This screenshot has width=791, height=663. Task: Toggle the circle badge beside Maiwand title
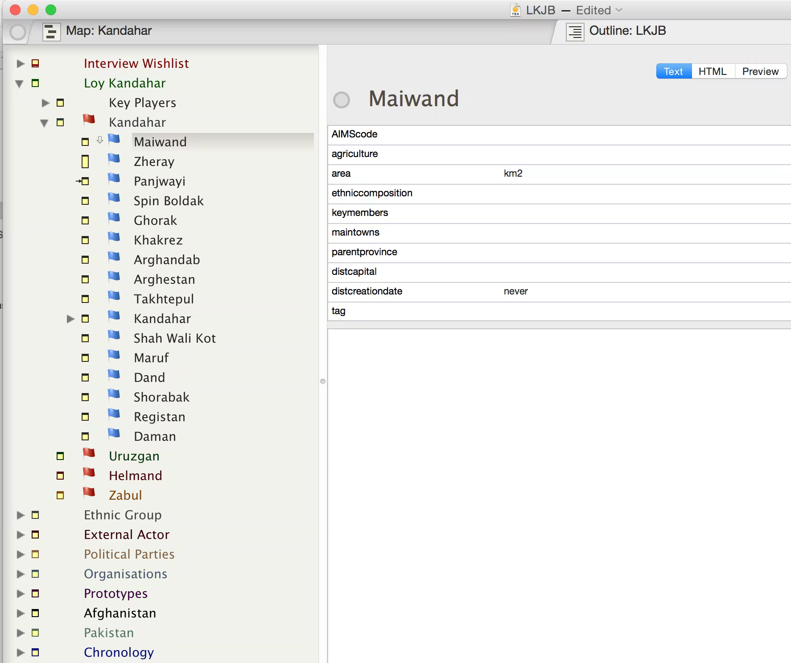click(342, 100)
